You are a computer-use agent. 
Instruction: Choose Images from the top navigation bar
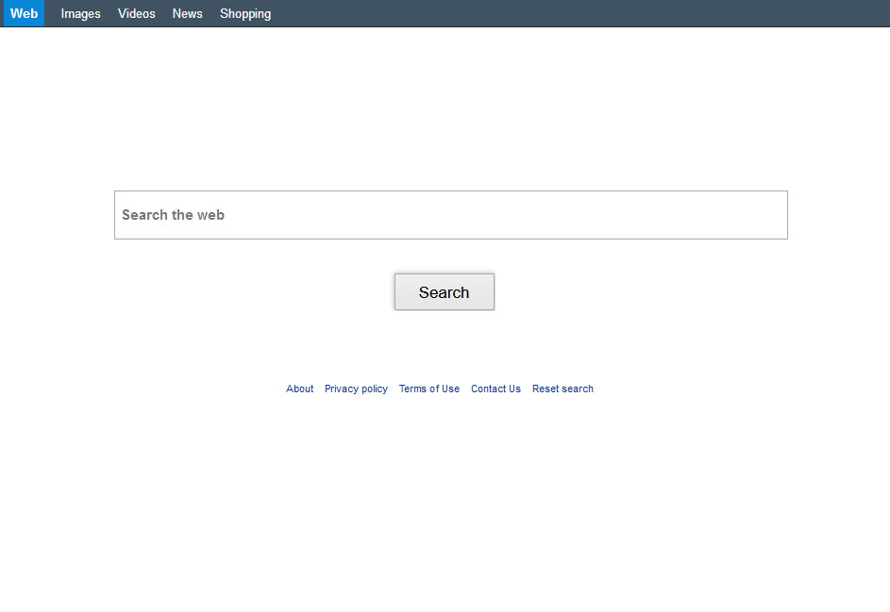pyautogui.click(x=80, y=13)
